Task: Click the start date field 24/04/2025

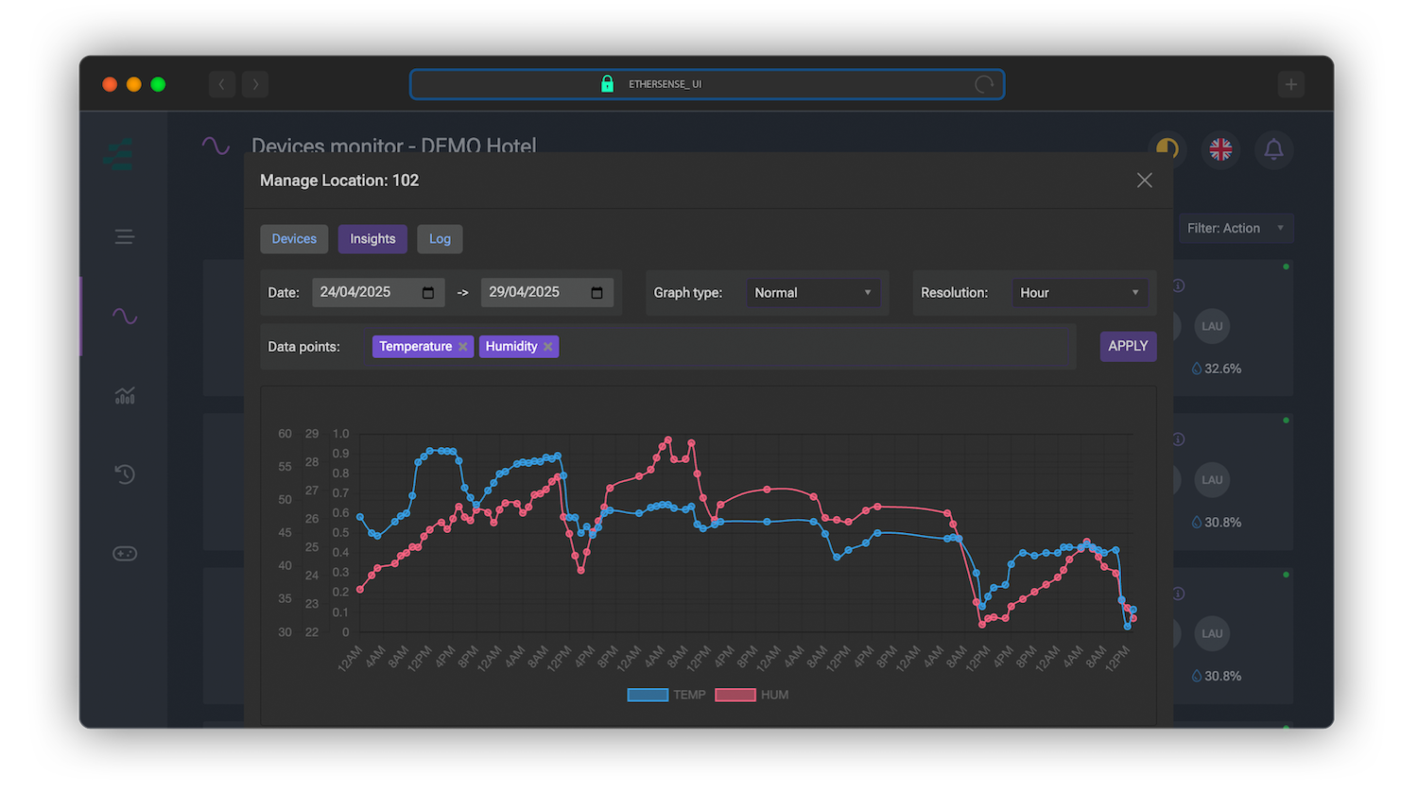Action: pyautogui.click(x=378, y=292)
